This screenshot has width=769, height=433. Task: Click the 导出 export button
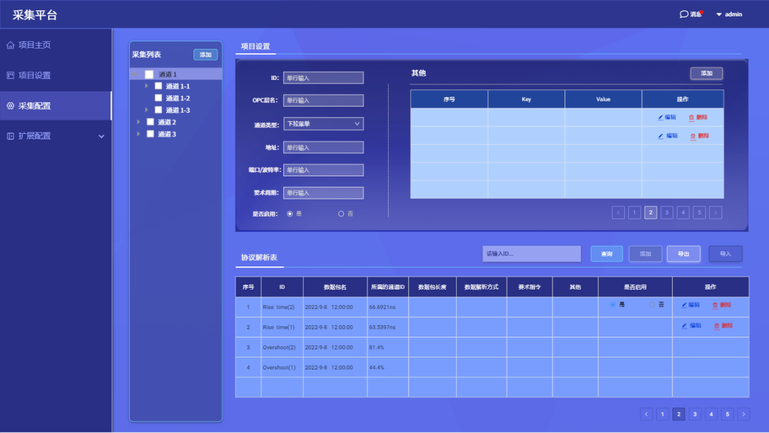(683, 254)
